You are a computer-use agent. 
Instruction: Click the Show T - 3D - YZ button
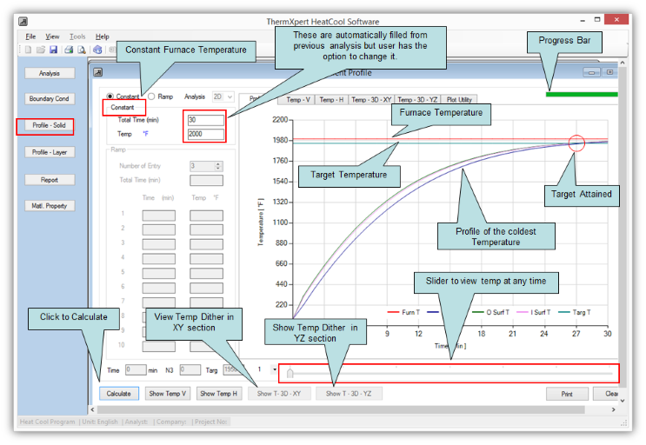click(349, 394)
